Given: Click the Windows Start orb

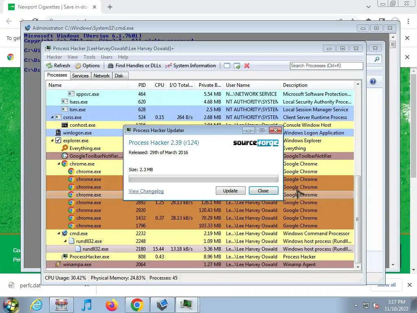Looking at the screenshot, I should [11, 305].
